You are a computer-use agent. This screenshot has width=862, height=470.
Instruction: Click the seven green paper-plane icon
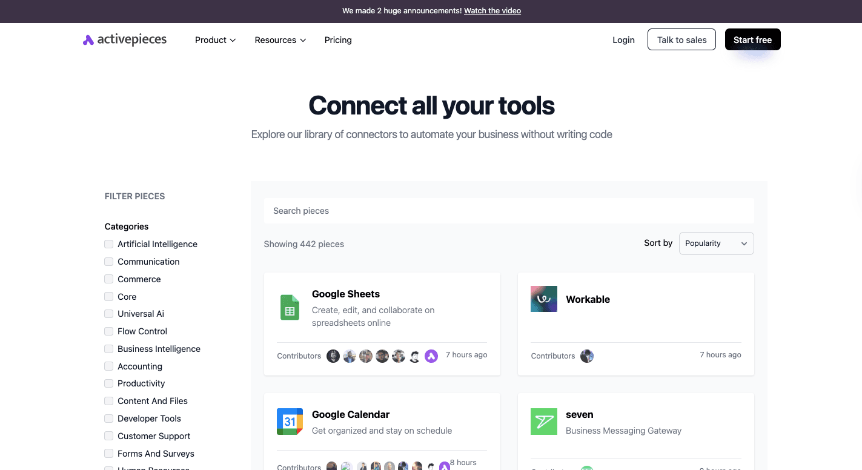click(543, 422)
